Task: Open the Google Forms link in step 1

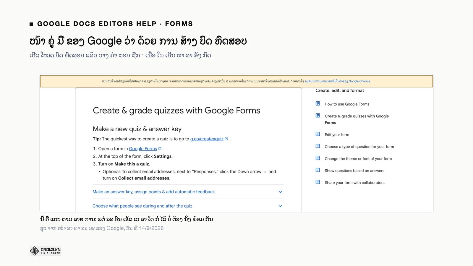Action: [x=143, y=149]
